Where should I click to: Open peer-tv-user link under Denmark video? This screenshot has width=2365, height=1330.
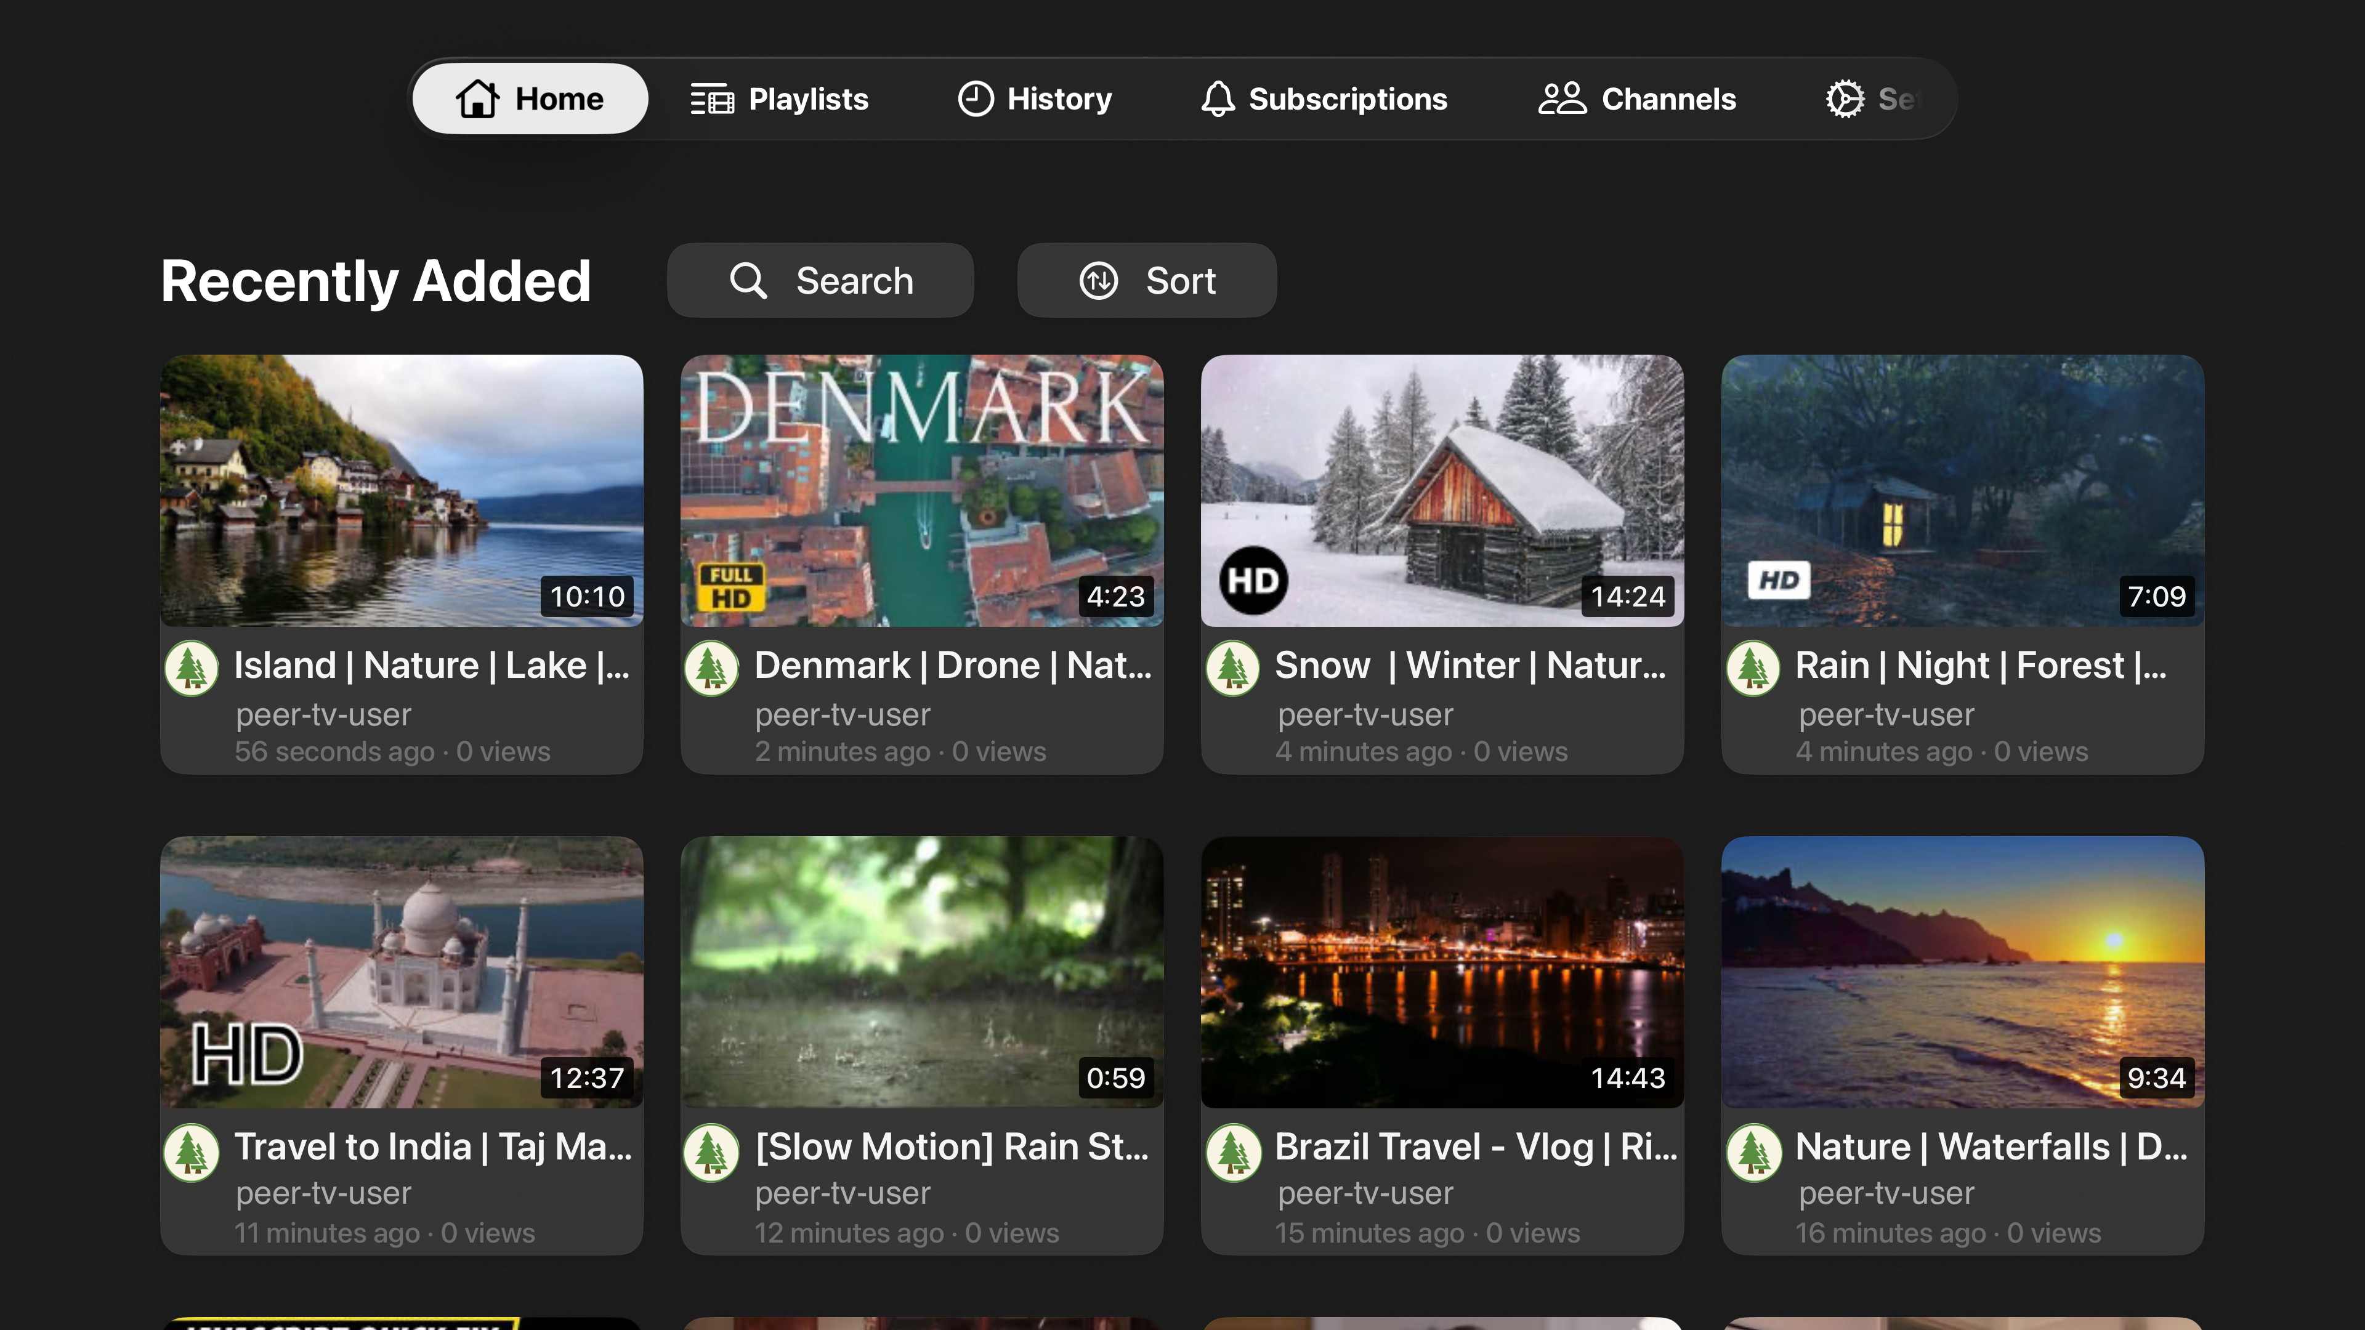pos(842,714)
